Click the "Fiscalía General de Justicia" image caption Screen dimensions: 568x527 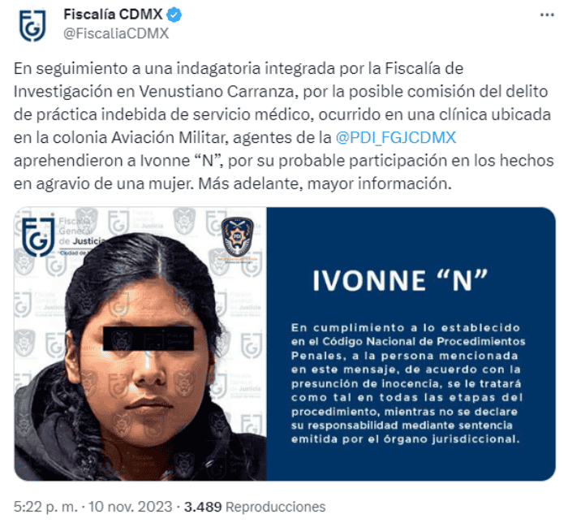81,231
